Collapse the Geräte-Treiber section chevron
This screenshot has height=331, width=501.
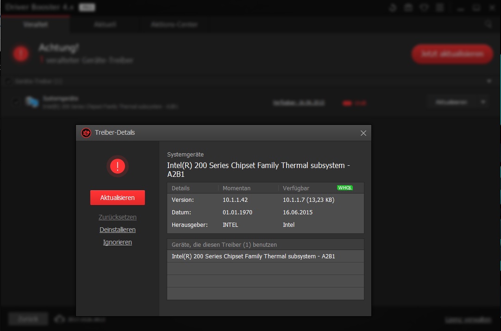pyautogui.click(x=489, y=81)
